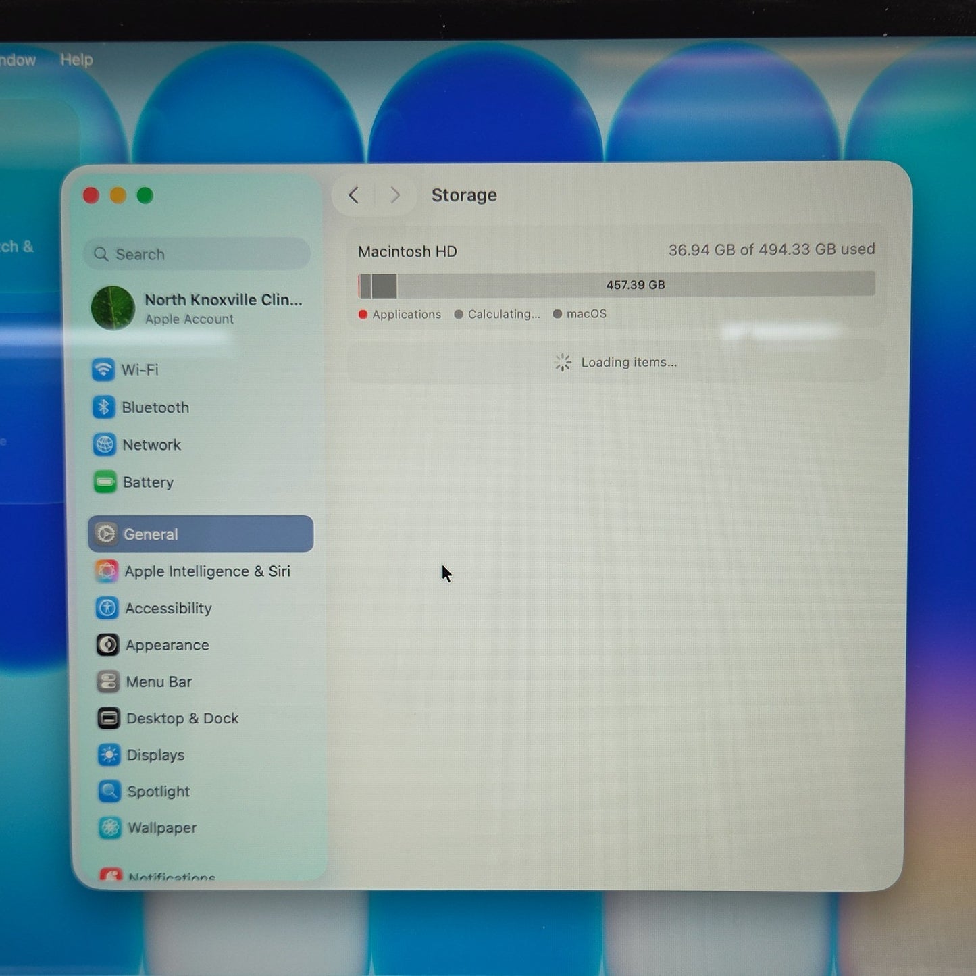976x976 pixels.
Task: Click the yellow minimize window button
Action: point(118,196)
